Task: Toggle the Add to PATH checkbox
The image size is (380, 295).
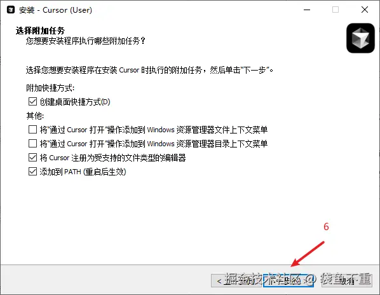Action: [32, 172]
